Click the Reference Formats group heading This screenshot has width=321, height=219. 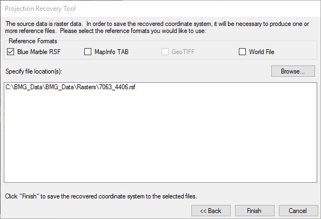33,41
